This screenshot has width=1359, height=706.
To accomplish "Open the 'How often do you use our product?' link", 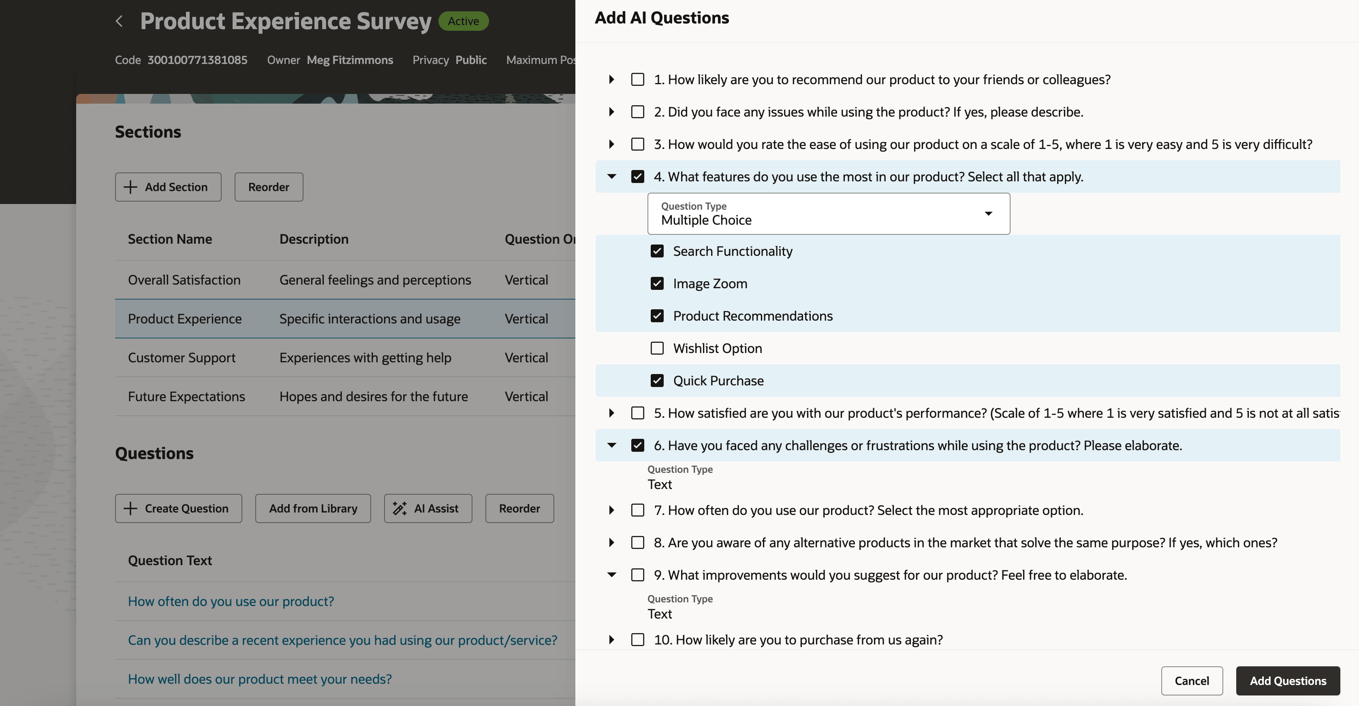I will 231,601.
